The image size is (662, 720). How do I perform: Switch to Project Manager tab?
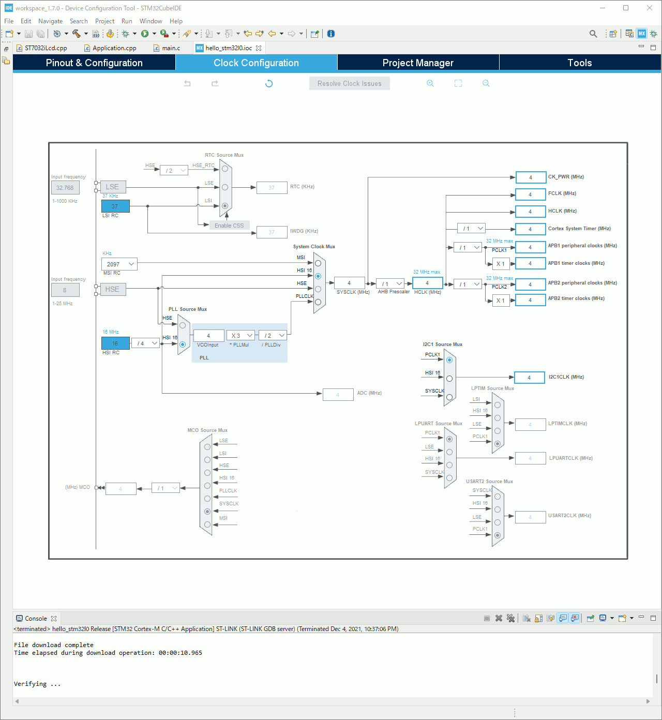coord(418,63)
